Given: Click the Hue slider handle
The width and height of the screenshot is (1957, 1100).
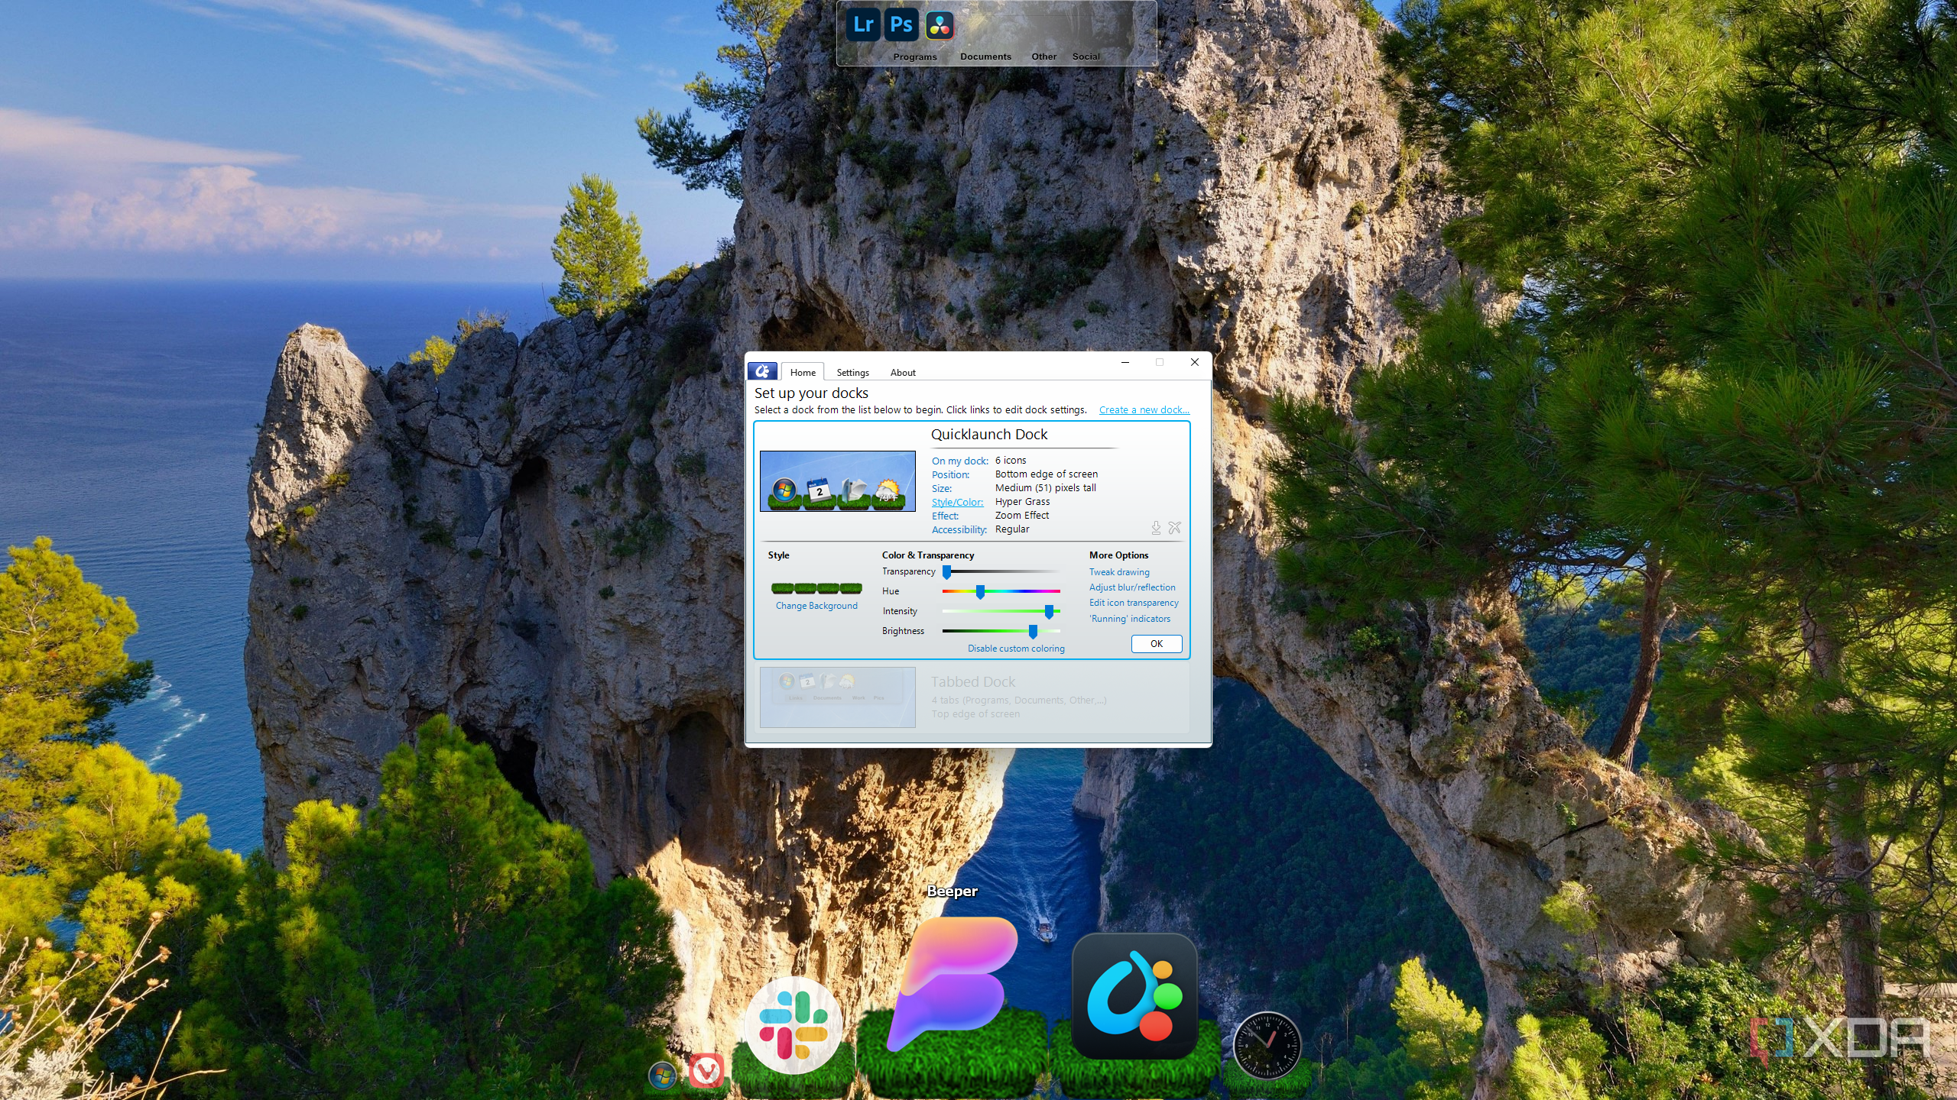Looking at the screenshot, I should (980, 592).
